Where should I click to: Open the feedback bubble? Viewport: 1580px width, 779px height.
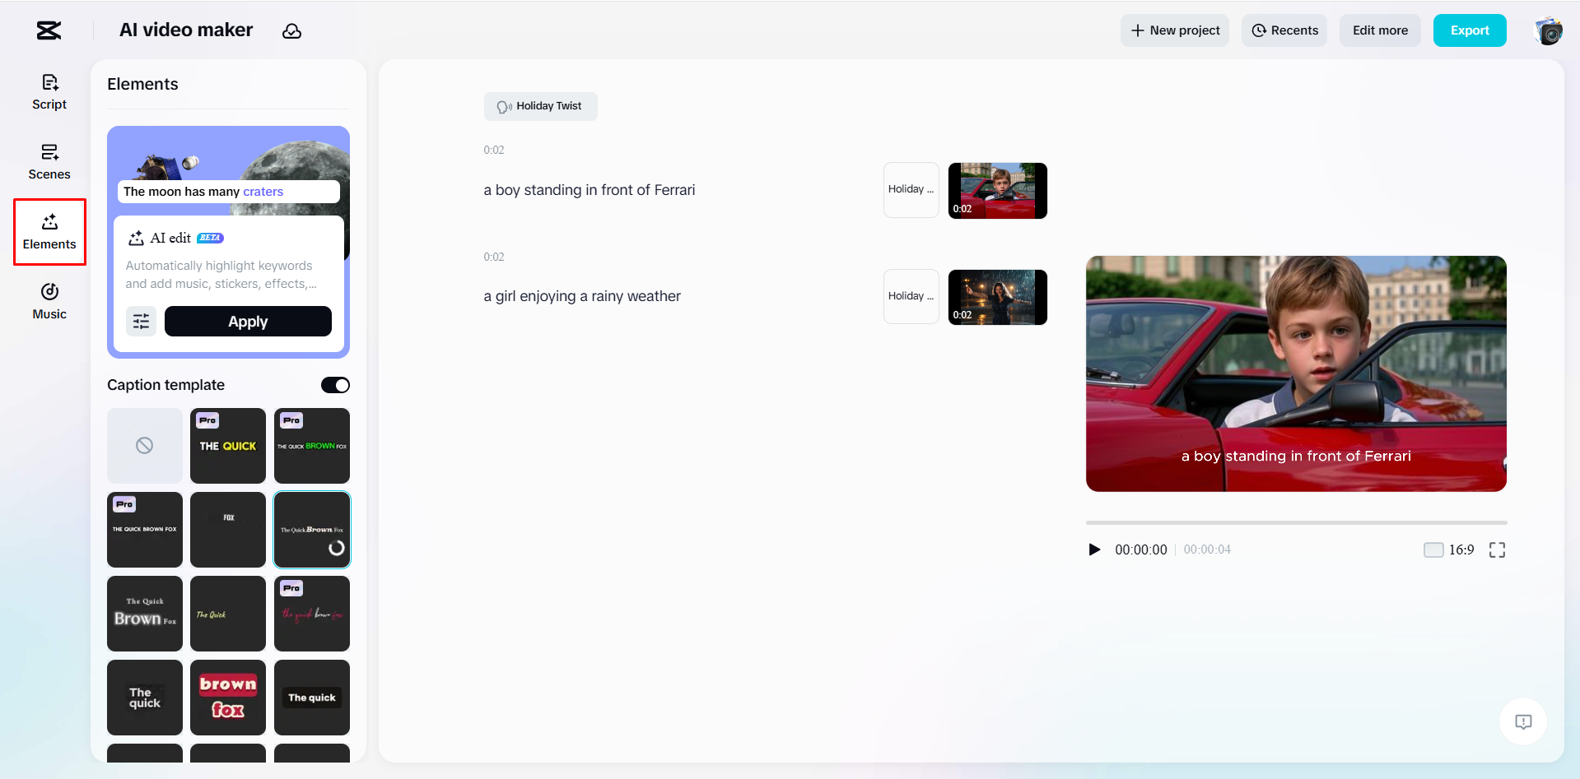1522,721
